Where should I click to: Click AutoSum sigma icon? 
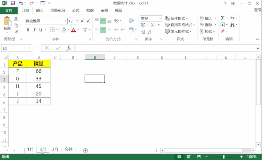tap(223, 18)
